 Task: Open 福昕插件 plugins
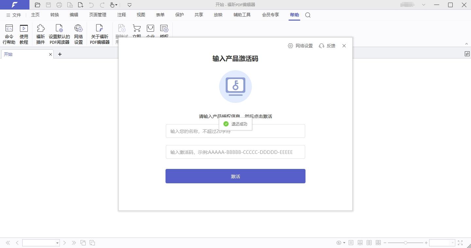pyautogui.click(x=41, y=34)
